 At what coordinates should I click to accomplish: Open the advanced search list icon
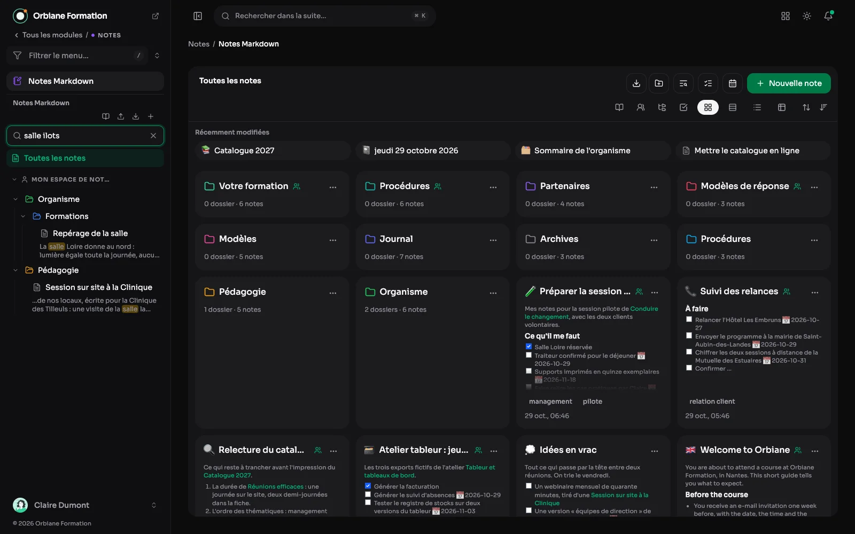683,83
